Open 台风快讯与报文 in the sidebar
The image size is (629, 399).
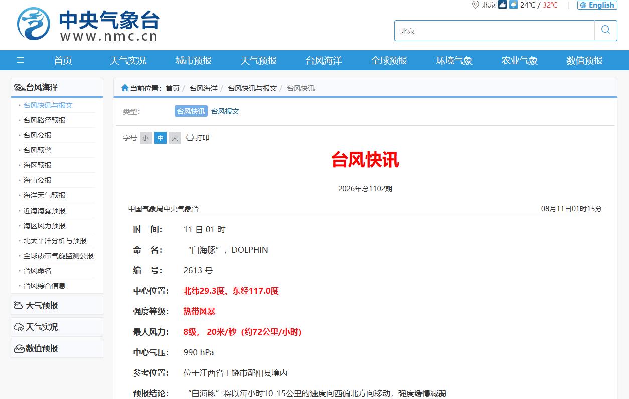(48, 105)
